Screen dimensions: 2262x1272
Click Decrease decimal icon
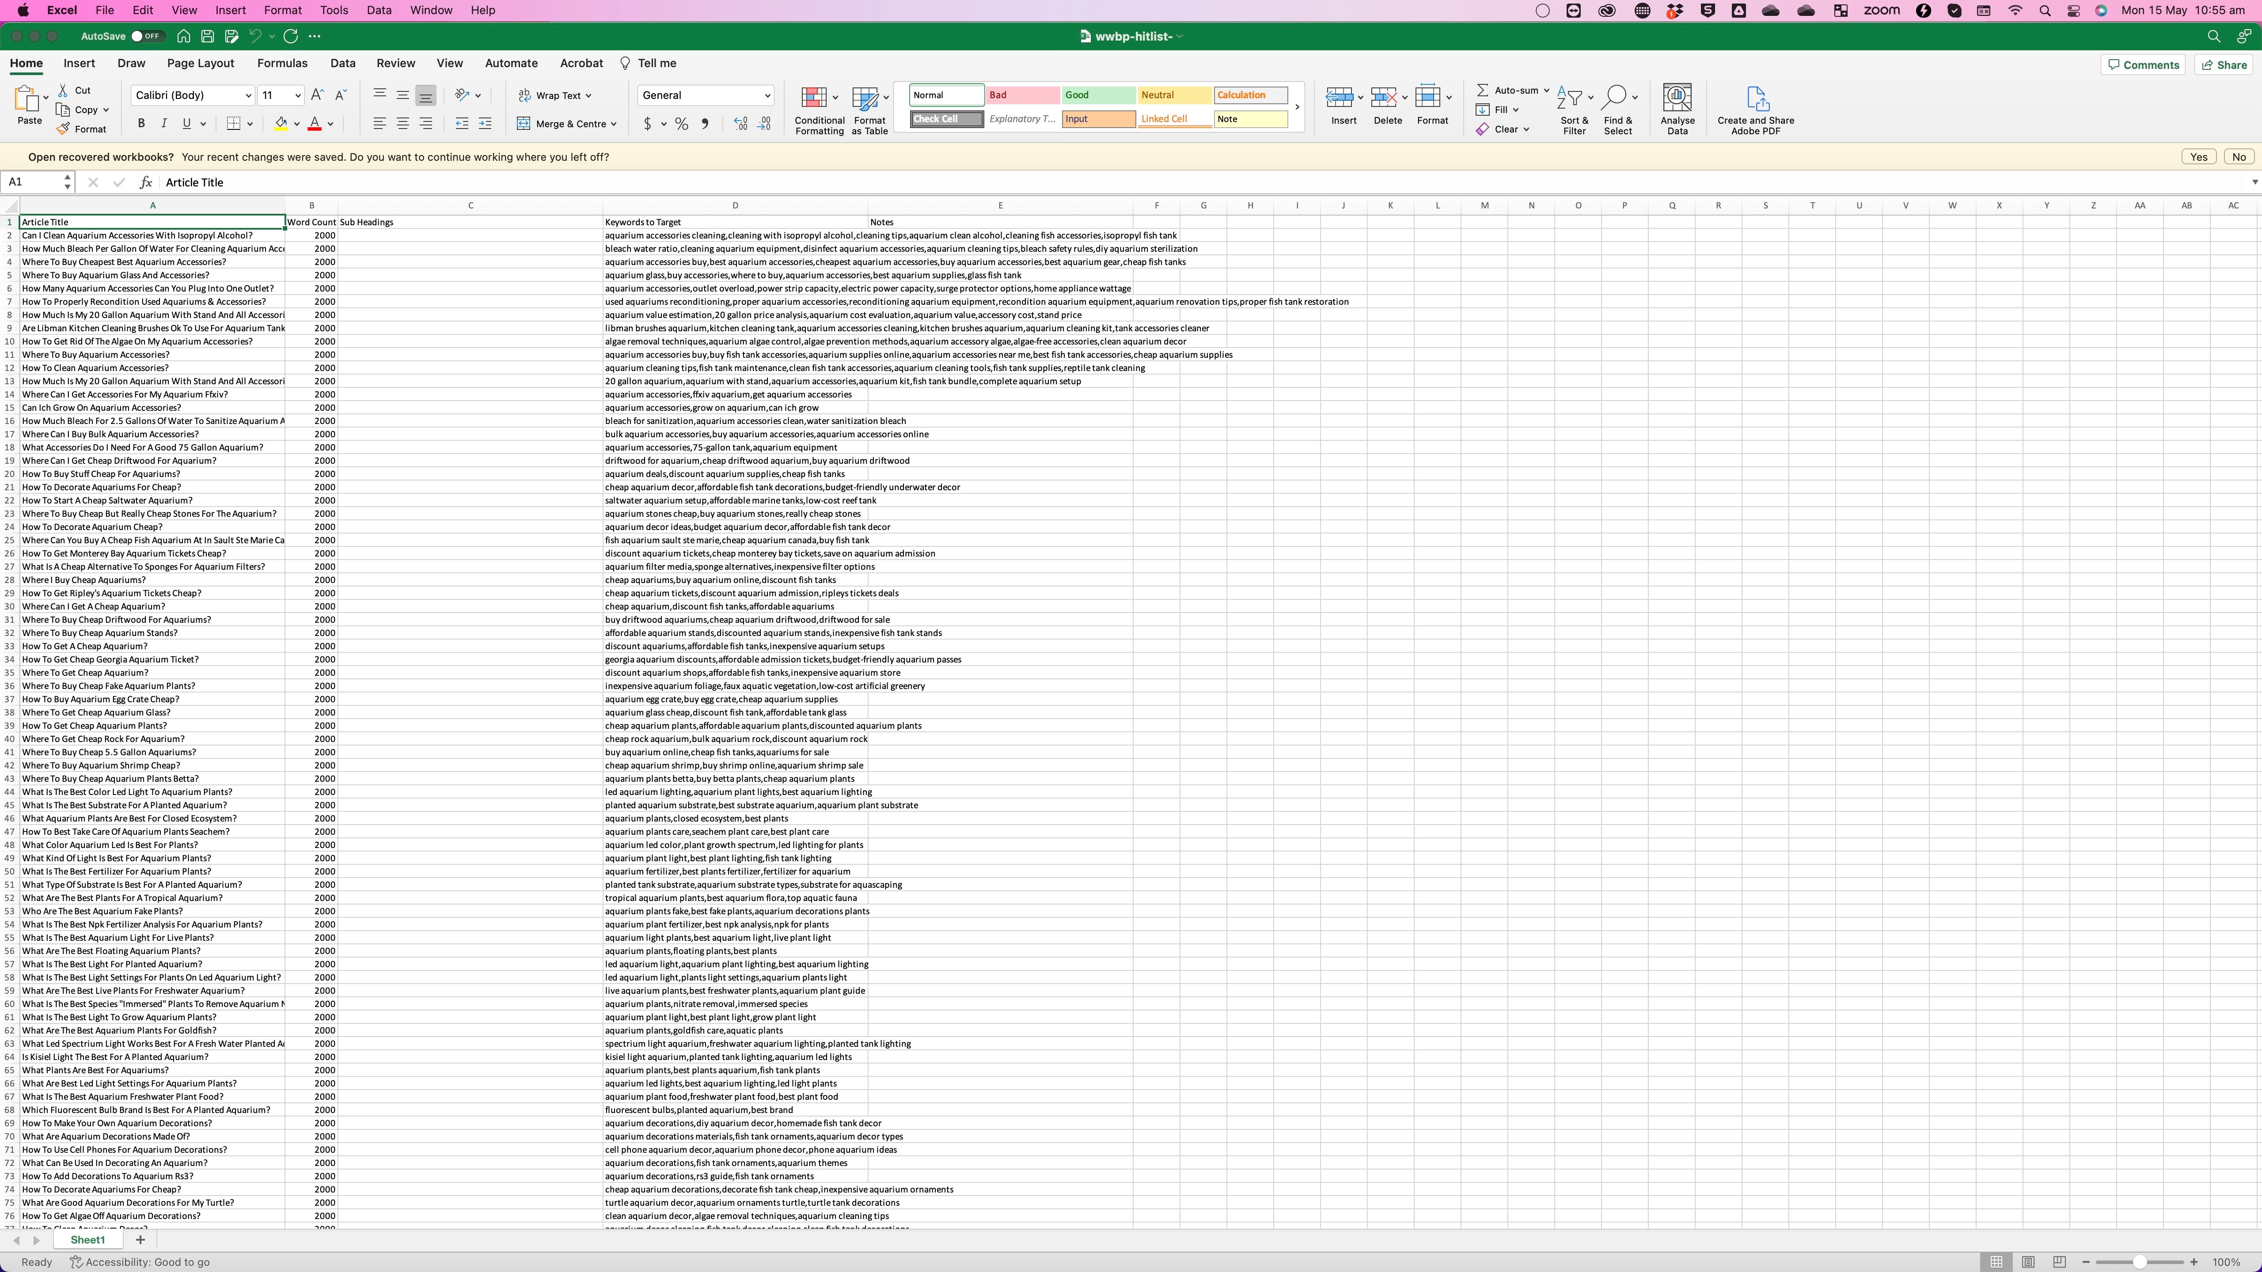click(x=764, y=124)
